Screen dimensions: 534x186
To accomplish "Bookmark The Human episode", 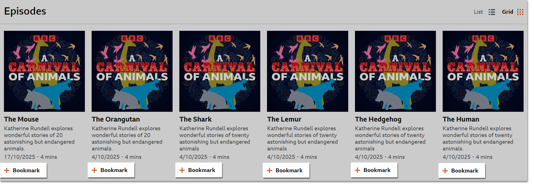I will (x=462, y=171).
